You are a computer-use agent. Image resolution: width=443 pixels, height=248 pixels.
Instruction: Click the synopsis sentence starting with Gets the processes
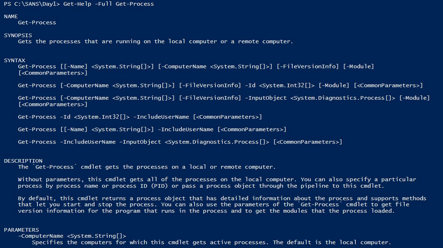[155, 41]
